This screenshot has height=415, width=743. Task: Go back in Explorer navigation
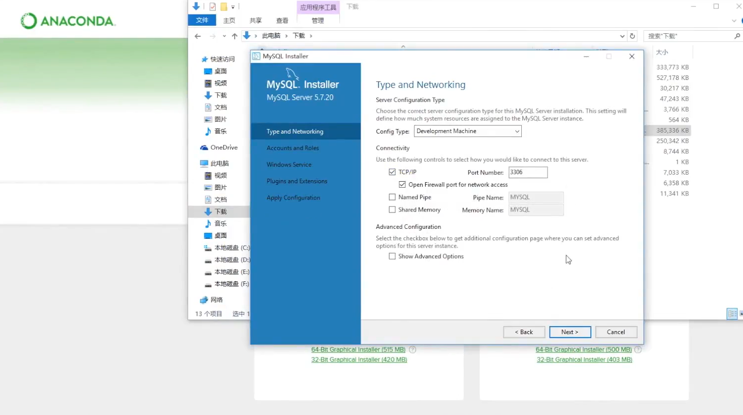(198, 36)
